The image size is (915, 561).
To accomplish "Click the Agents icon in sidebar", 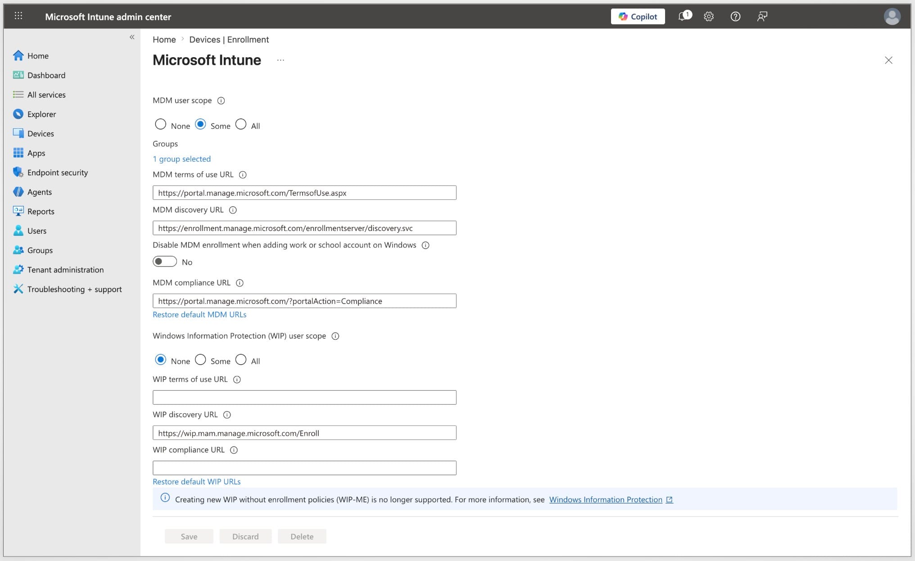I will point(18,192).
